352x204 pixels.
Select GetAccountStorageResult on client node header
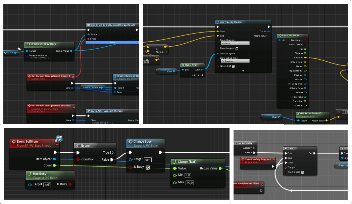tap(51, 108)
